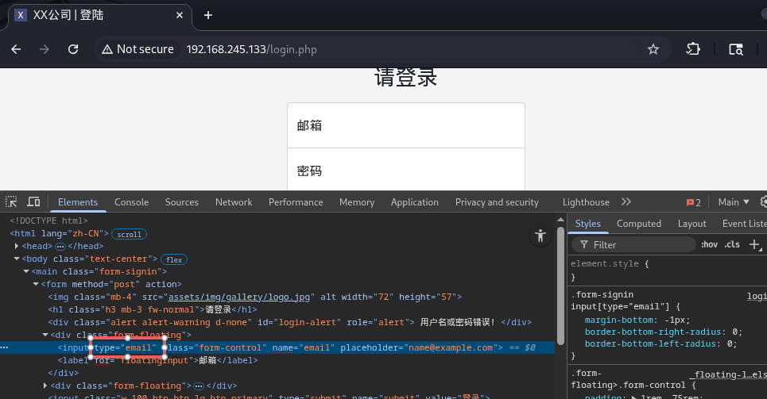Screen dimensions: 767x399
Task: Open the Lighthouse tab
Action: [x=586, y=202]
